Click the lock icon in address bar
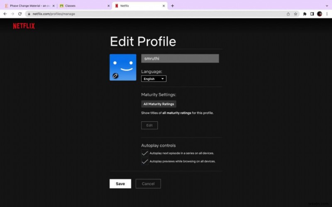332x207 pixels. (x=29, y=14)
